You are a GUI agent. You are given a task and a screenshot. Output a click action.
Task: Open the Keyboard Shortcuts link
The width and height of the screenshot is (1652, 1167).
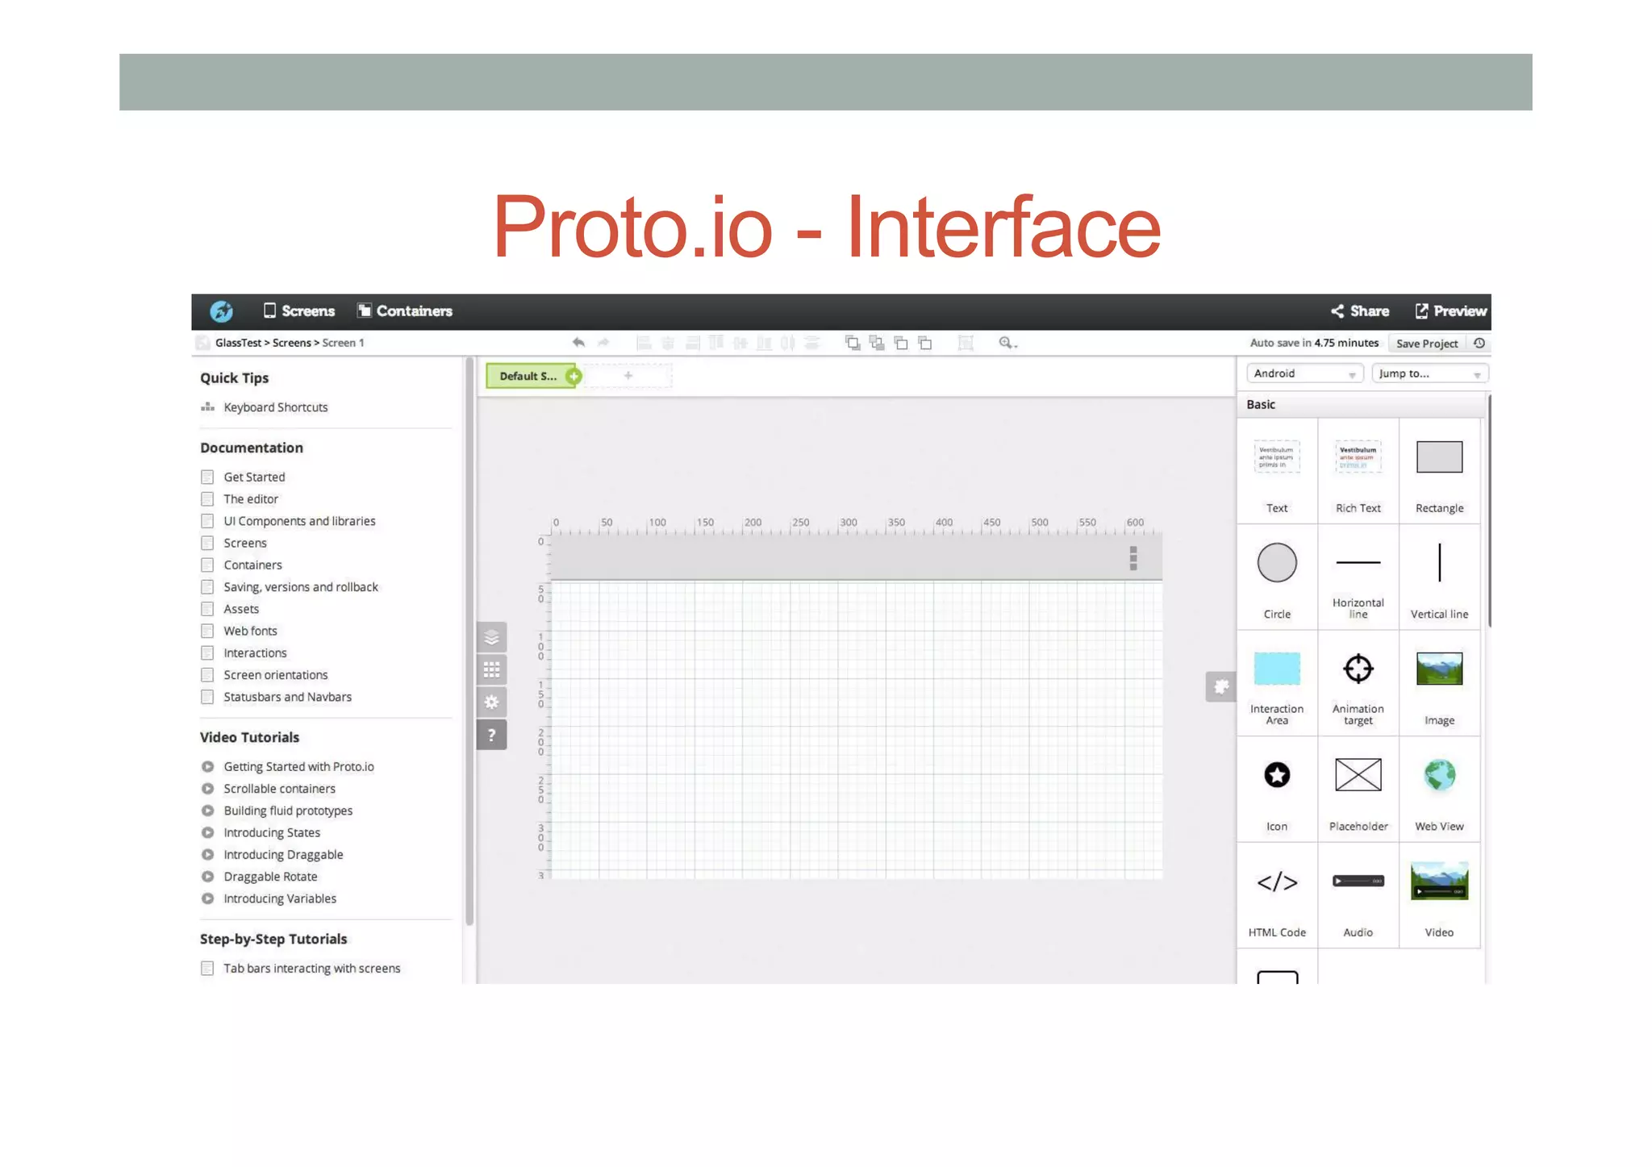coord(275,407)
